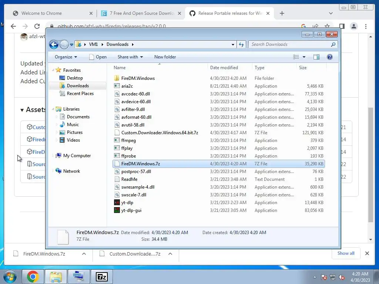Open the view options dropdown arrow

point(304,57)
